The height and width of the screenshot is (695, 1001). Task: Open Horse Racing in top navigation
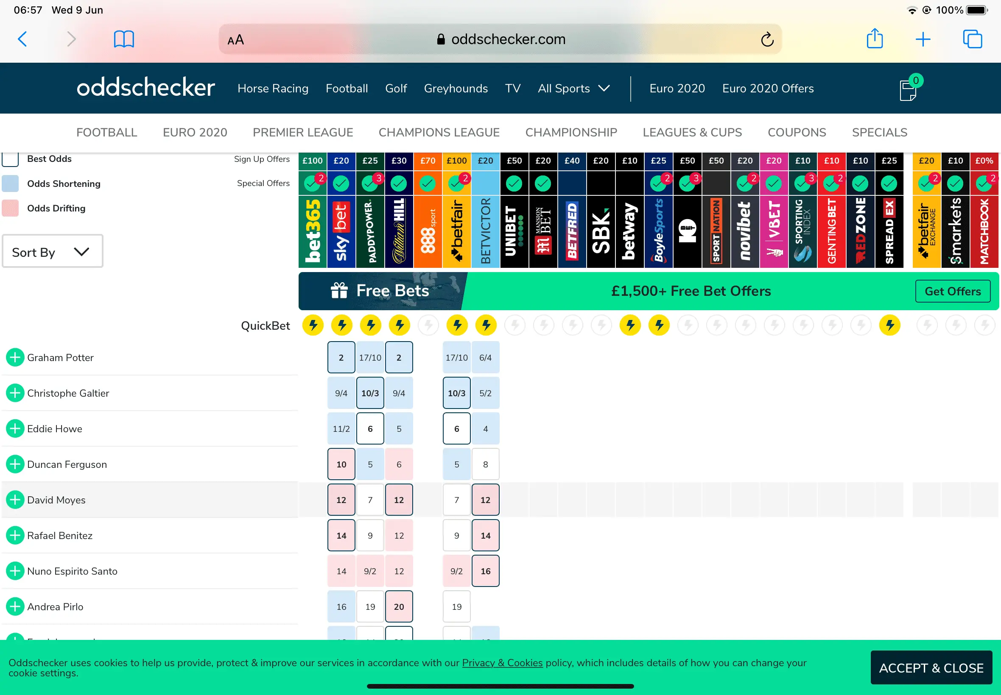[x=273, y=89]
